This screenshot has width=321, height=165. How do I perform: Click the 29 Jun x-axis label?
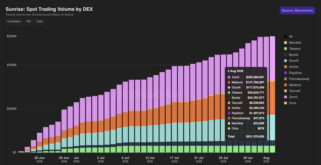64,159
